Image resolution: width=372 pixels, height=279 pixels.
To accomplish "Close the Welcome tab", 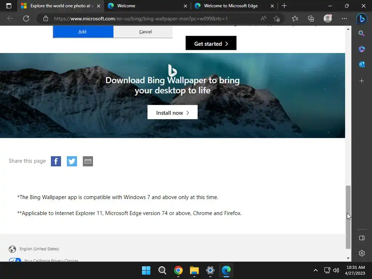I will point(185,6).
